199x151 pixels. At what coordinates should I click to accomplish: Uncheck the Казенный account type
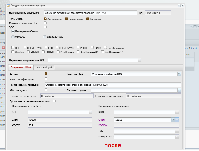(x=87, y=19)
